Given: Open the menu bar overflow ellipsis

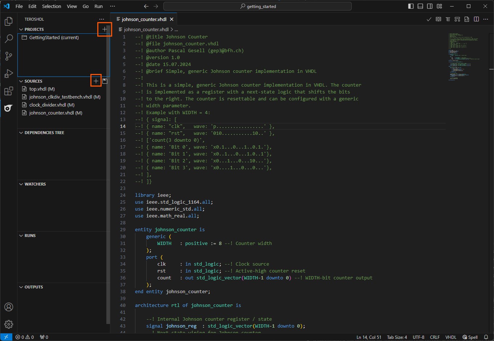Looking at the screenshot, I should 113,6.
